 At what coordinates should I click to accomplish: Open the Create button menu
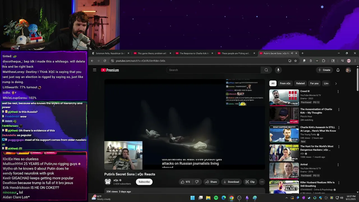tap(325, 70)
